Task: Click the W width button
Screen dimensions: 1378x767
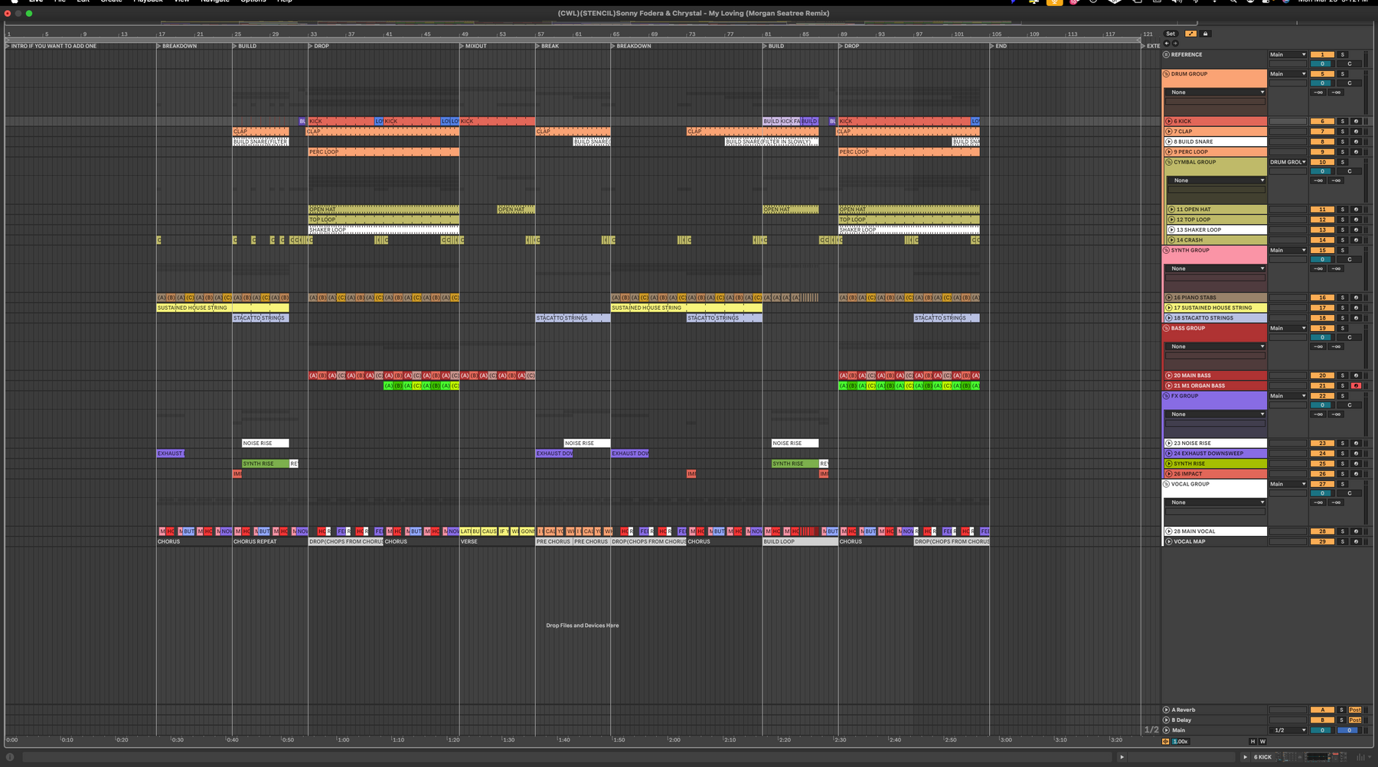Action: [x=1262, y=742]
